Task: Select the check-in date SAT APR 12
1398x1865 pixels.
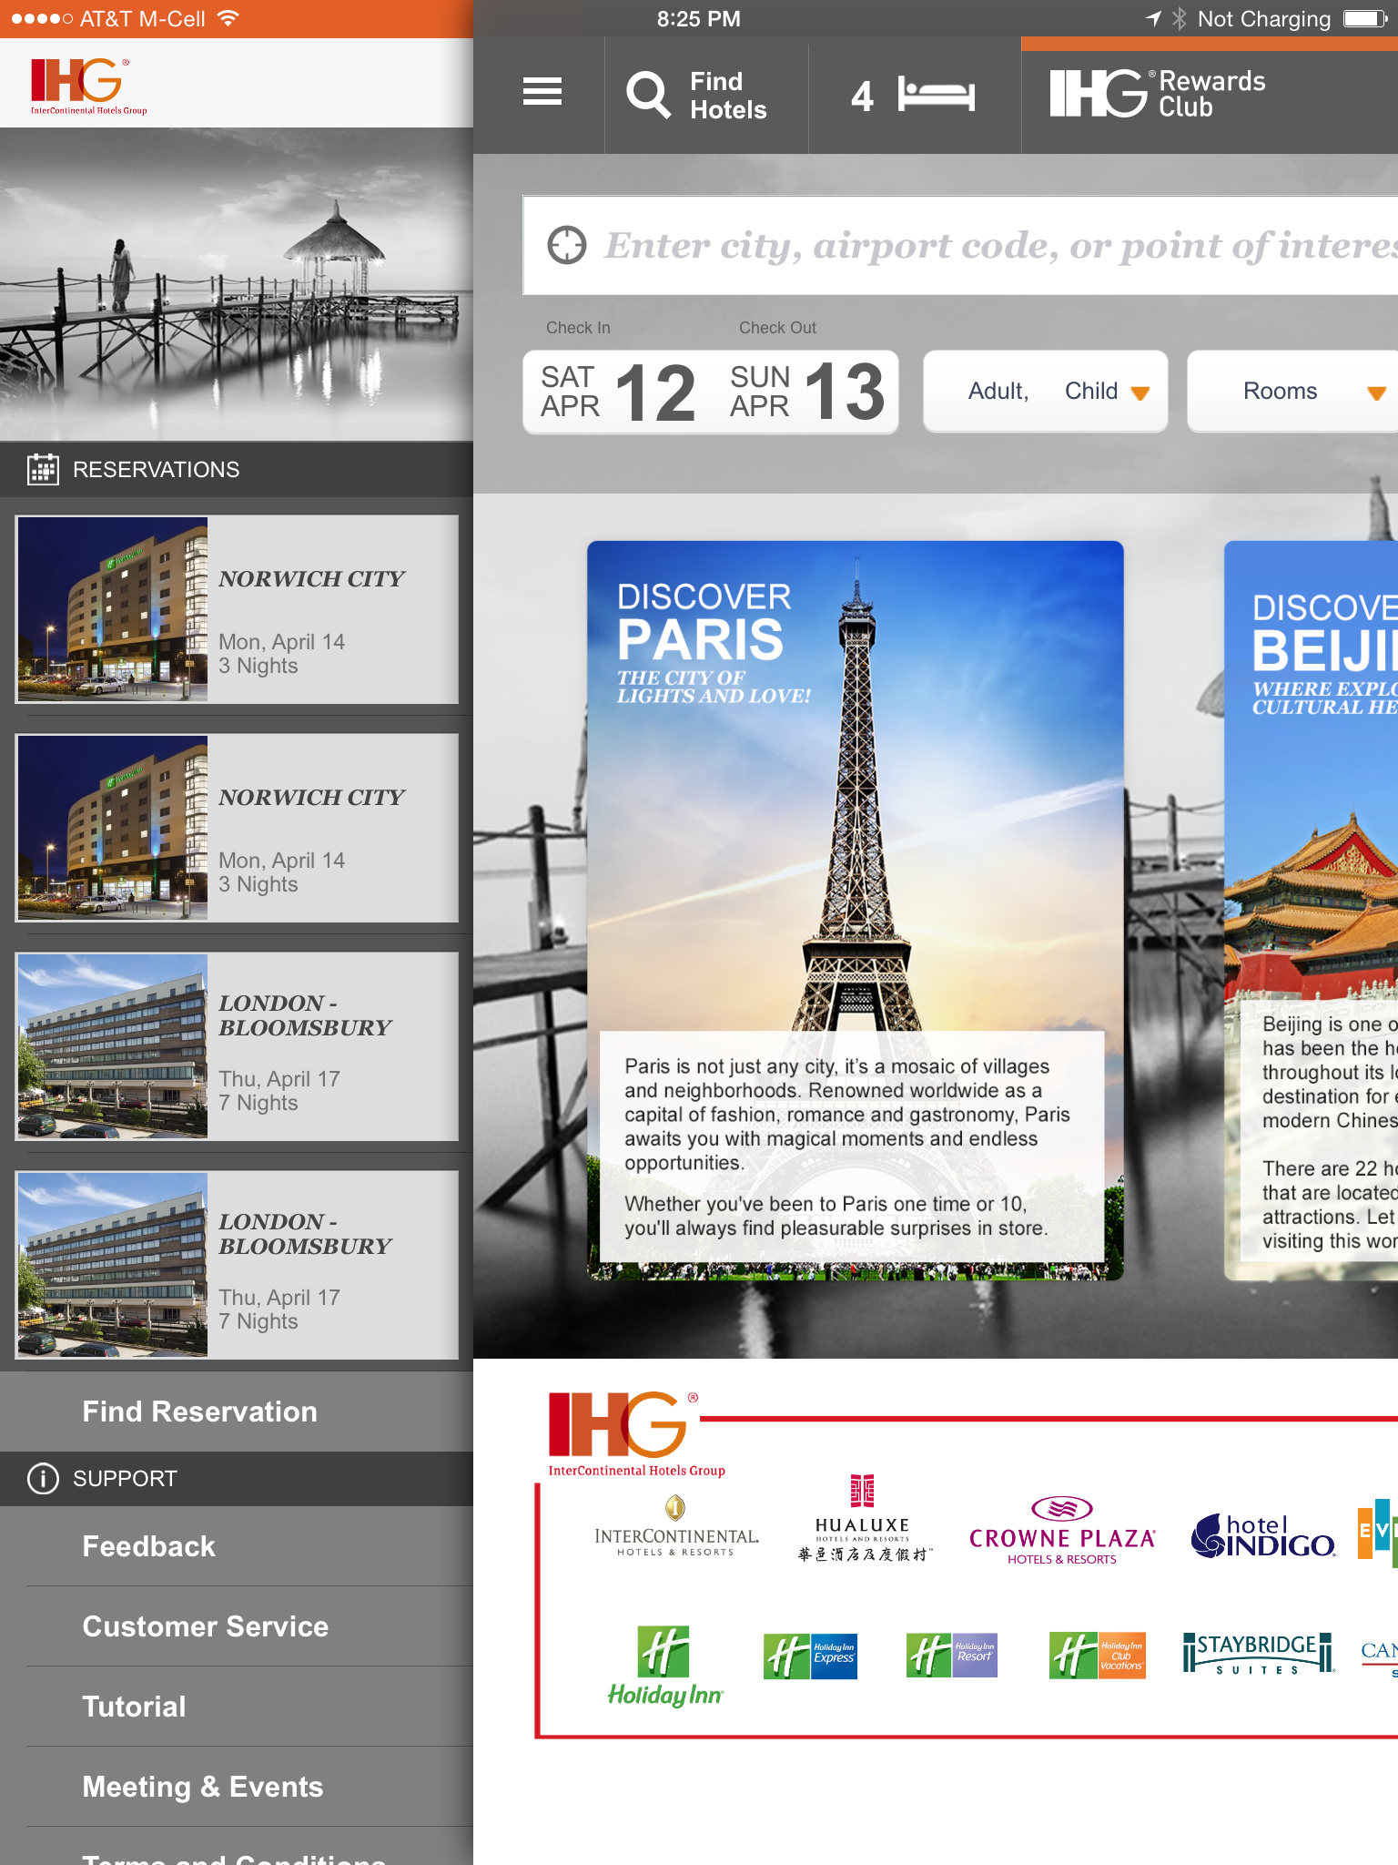Action: [618, 392]
